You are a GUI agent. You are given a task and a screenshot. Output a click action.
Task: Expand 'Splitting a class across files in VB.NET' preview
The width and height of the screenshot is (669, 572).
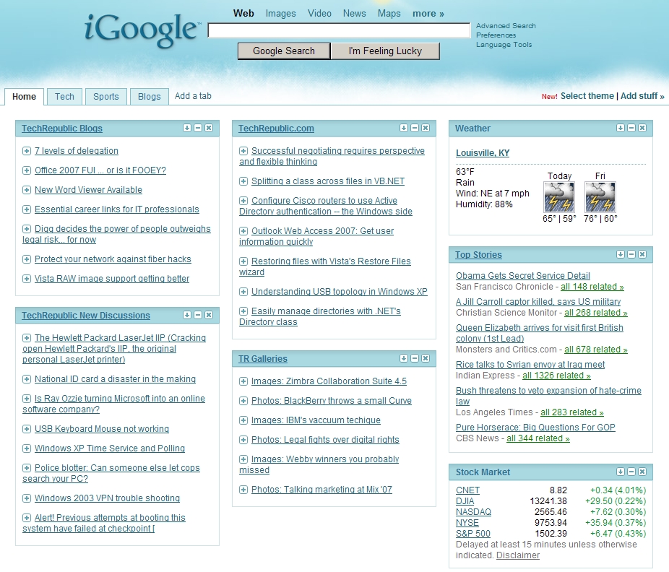click(x=243, y=181)
